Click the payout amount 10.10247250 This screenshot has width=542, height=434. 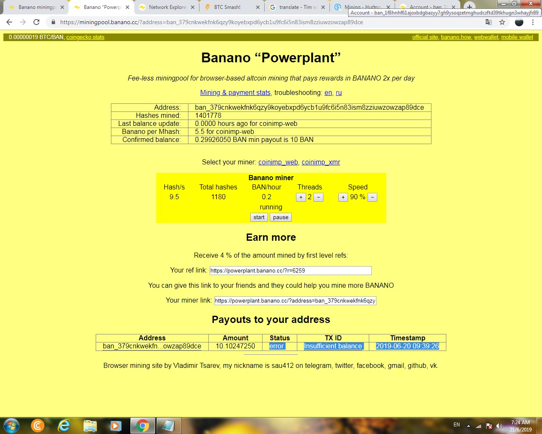pyautogui.click(x=235, y=346)
